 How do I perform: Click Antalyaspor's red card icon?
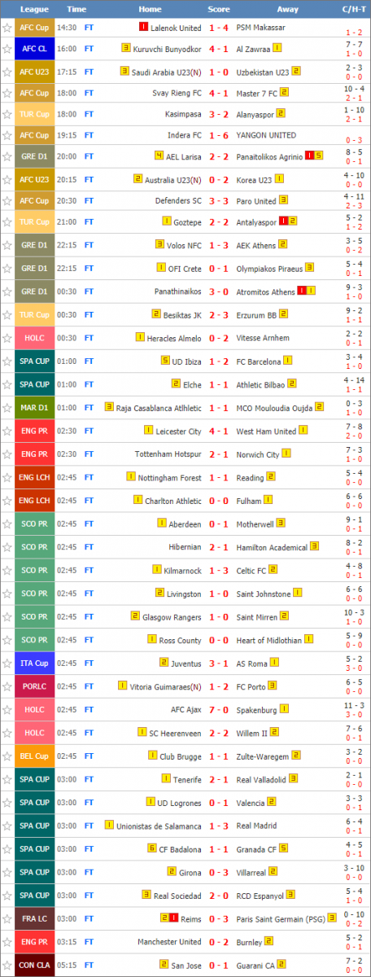tap(283, 221)
